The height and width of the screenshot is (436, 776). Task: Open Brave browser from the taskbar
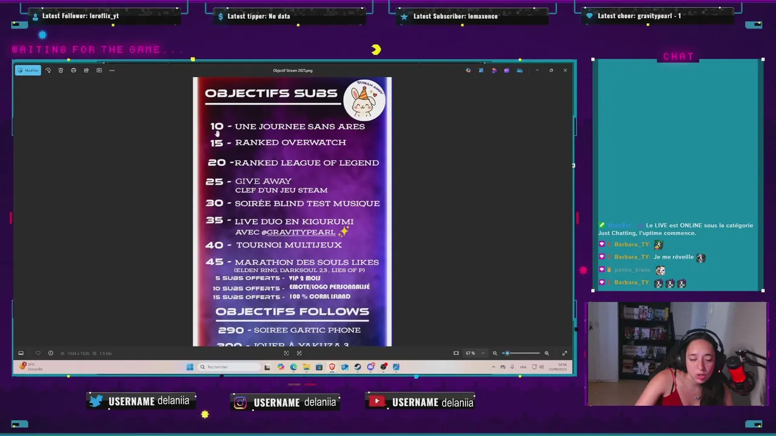332,367
